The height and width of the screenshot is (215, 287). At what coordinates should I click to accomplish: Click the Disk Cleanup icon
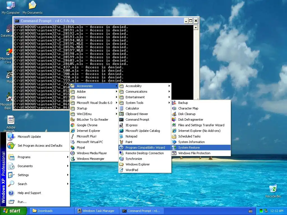tap(174, 114)
